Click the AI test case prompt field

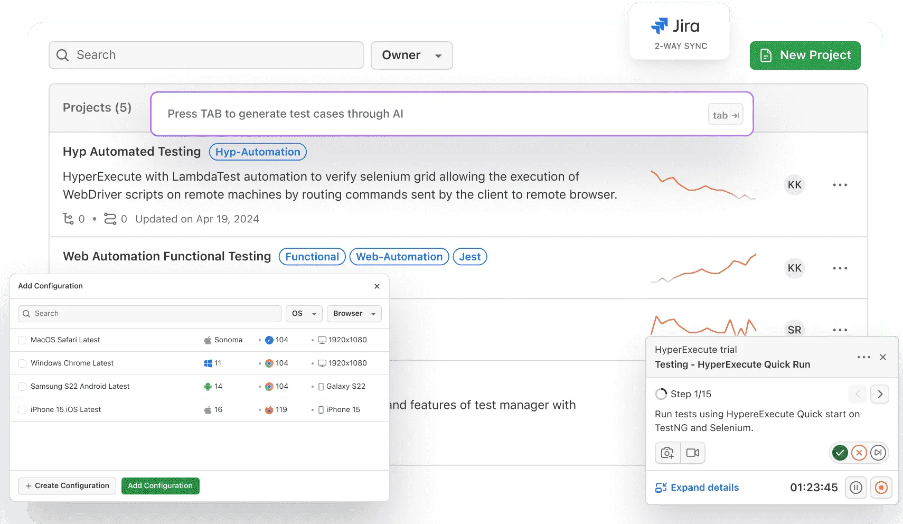pos(451,114)
